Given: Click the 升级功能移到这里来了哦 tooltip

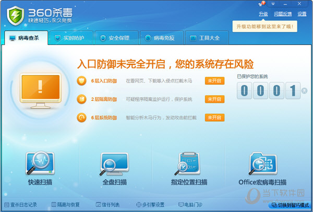Looking at the screenshot, I should tap(264, 27).
